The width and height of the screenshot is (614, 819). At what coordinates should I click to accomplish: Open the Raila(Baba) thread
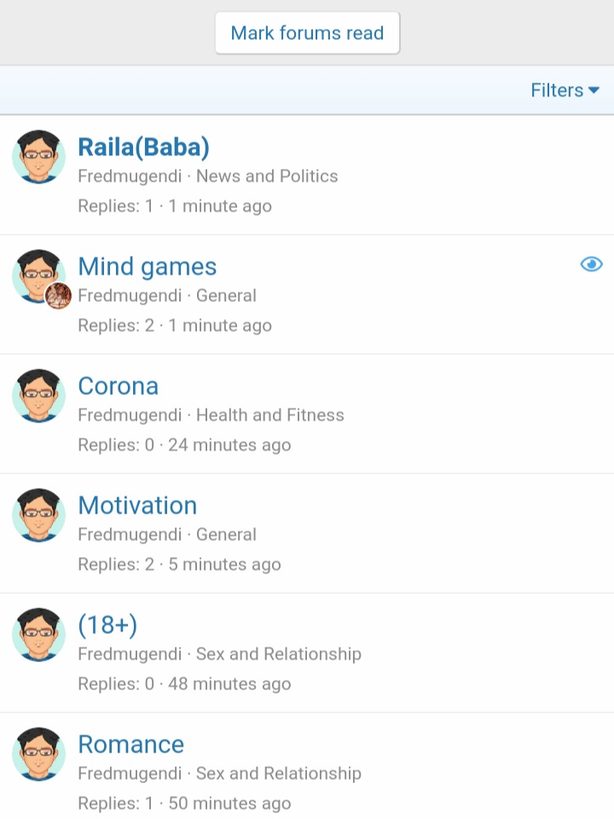tap(143, 147)
